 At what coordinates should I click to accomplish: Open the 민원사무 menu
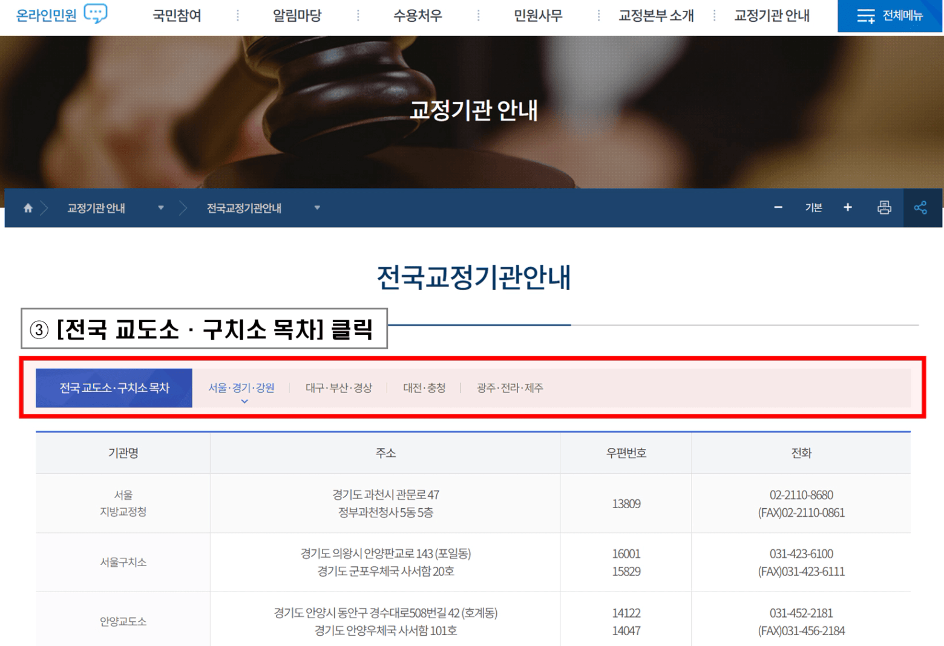coord(538,16)
